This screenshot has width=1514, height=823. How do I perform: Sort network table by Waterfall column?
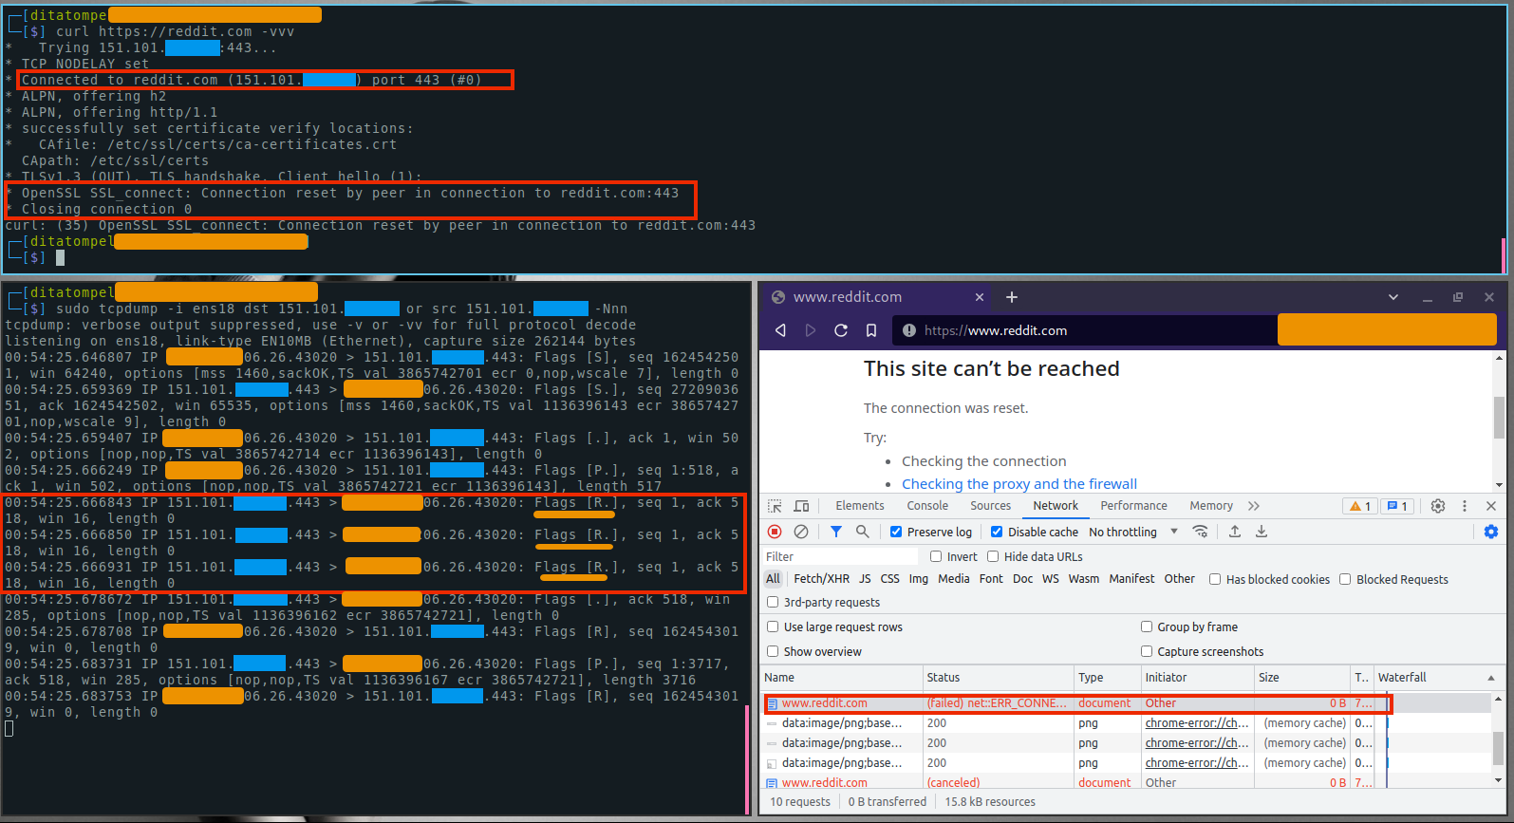click(1437, 677)
